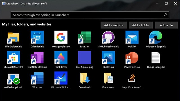Select the www.google.com label
This screenshot has height=101, width=180.
click(x=61, y=47)
